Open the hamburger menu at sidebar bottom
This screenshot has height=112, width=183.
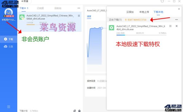point(9,107)
